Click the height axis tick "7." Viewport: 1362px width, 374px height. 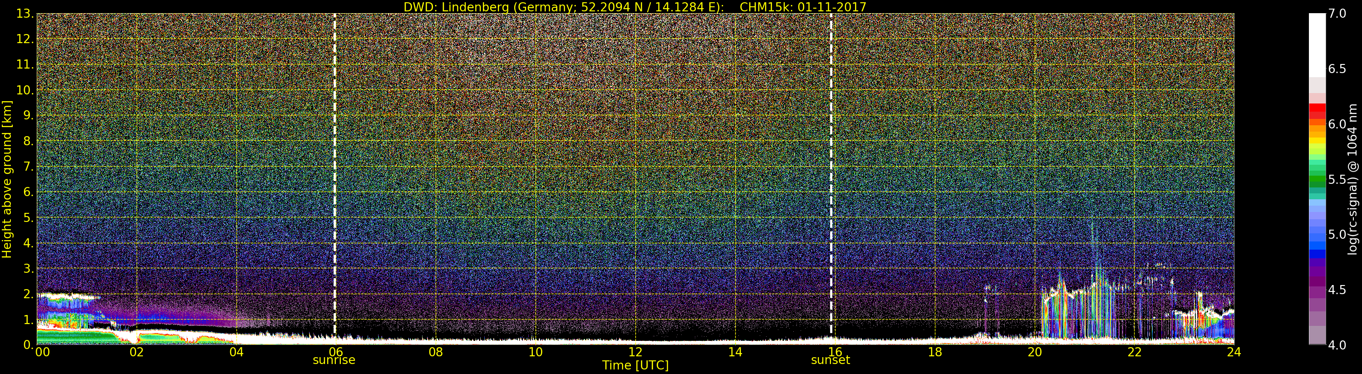[28, 167]
